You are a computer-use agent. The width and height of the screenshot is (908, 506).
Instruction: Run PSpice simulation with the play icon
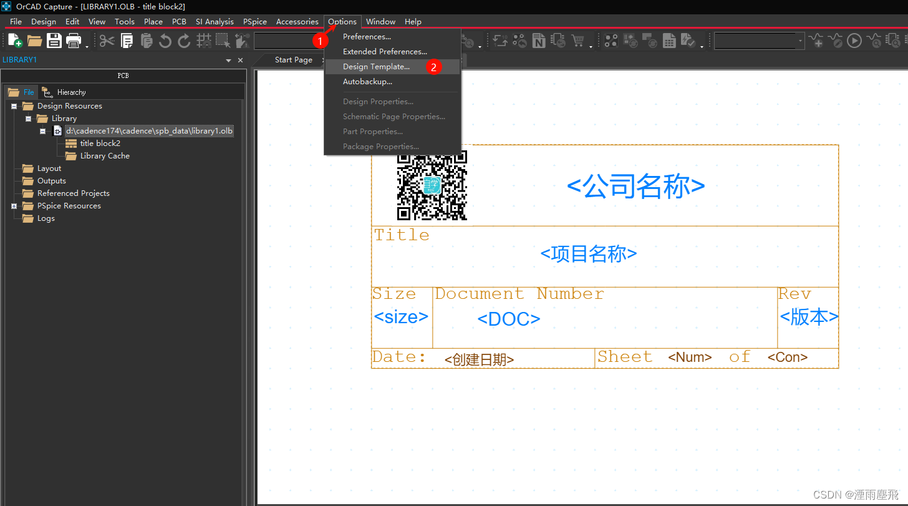[854, 40]
